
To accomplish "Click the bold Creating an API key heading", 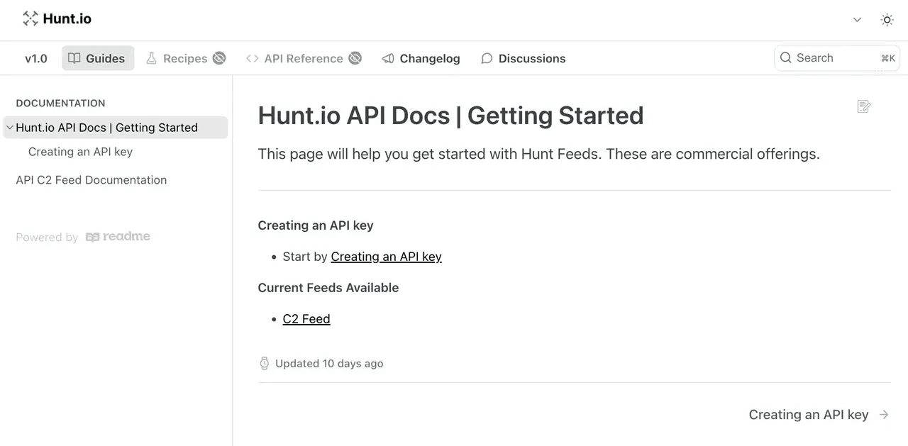I will click(315, 225).
